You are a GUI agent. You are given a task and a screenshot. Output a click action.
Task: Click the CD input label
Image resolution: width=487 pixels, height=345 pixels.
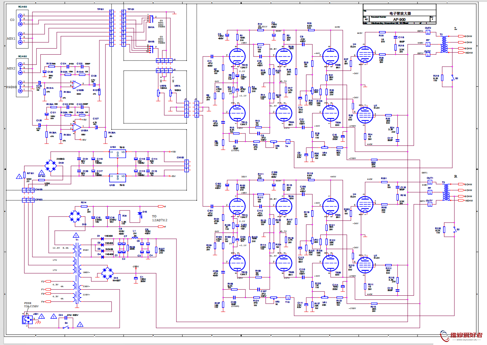coord(12,20)
